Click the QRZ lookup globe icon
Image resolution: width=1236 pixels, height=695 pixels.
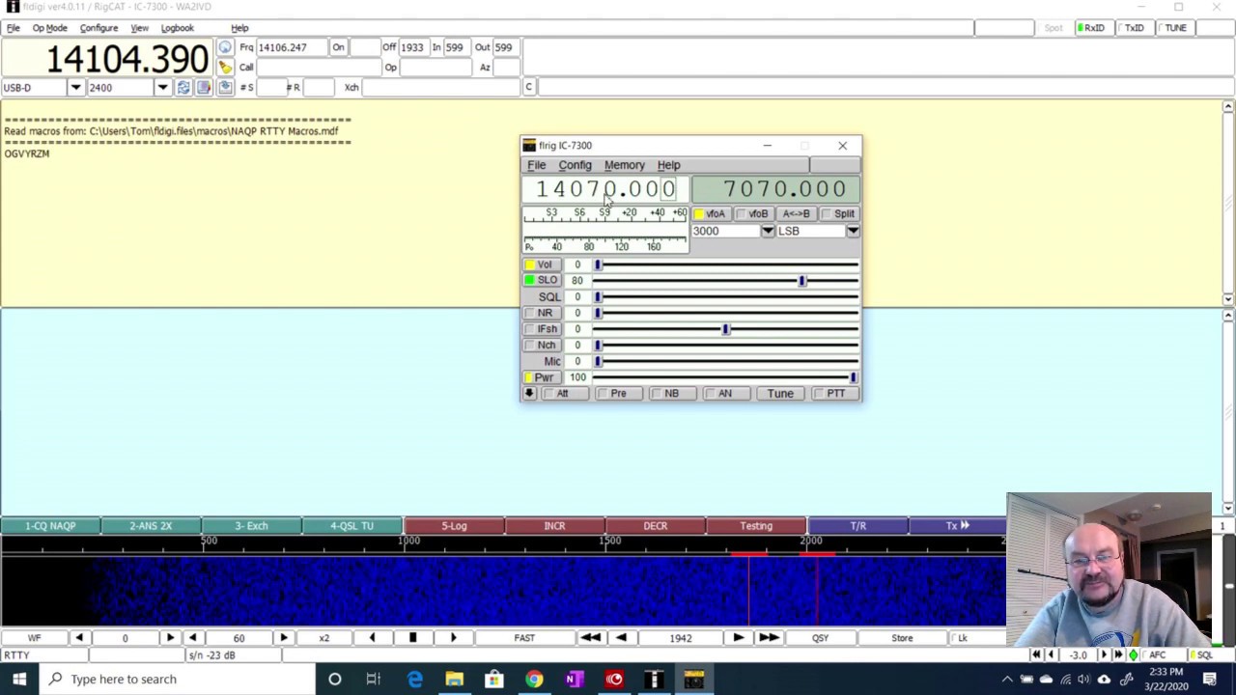pyautogui.click(x=225, y=47)
